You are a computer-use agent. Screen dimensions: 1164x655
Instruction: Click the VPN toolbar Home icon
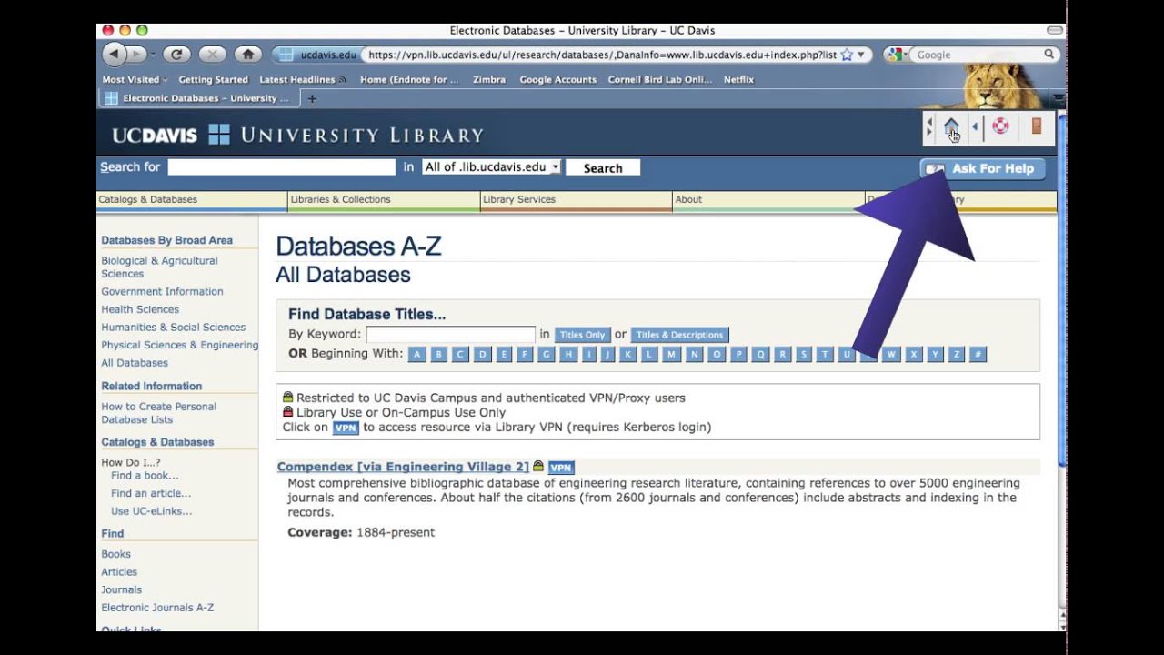tap(951, 126)
